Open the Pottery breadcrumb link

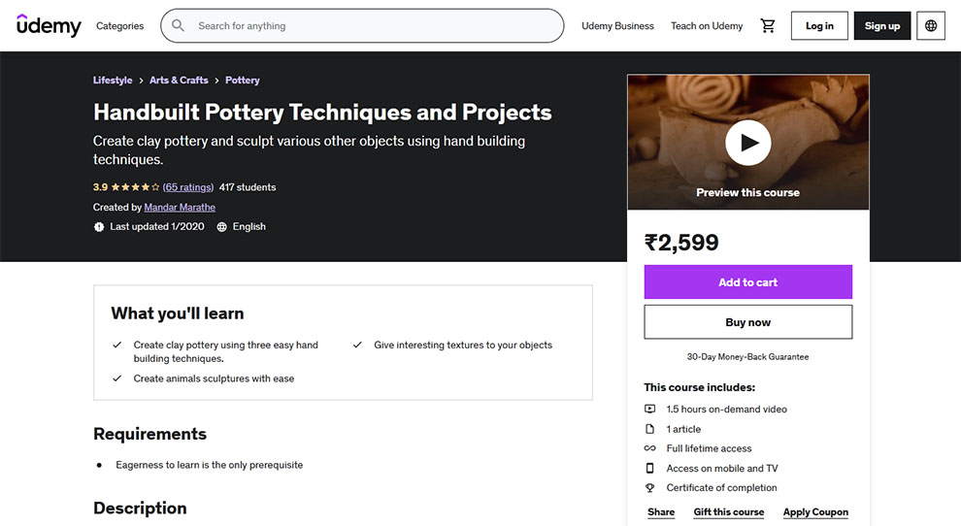(x=242, y=81)
